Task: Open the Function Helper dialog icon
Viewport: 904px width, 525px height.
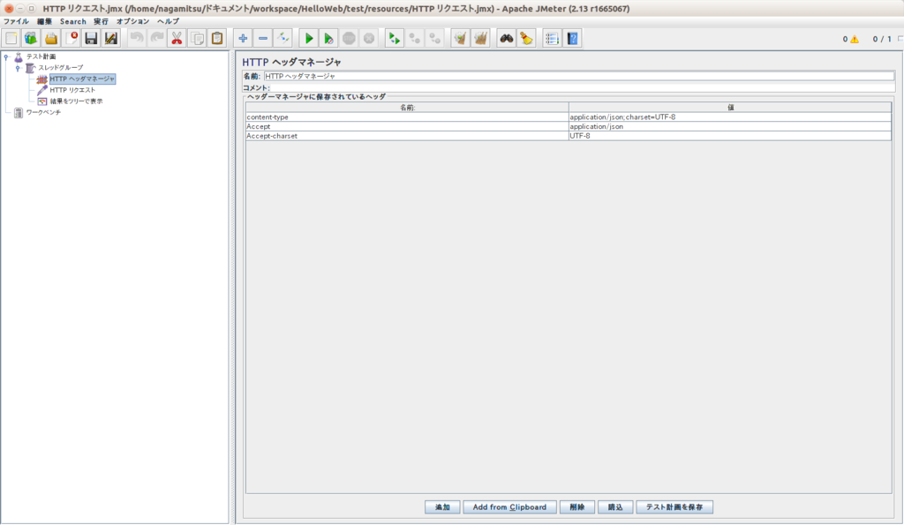Action: pyautogui.click(x=552, y=39)
